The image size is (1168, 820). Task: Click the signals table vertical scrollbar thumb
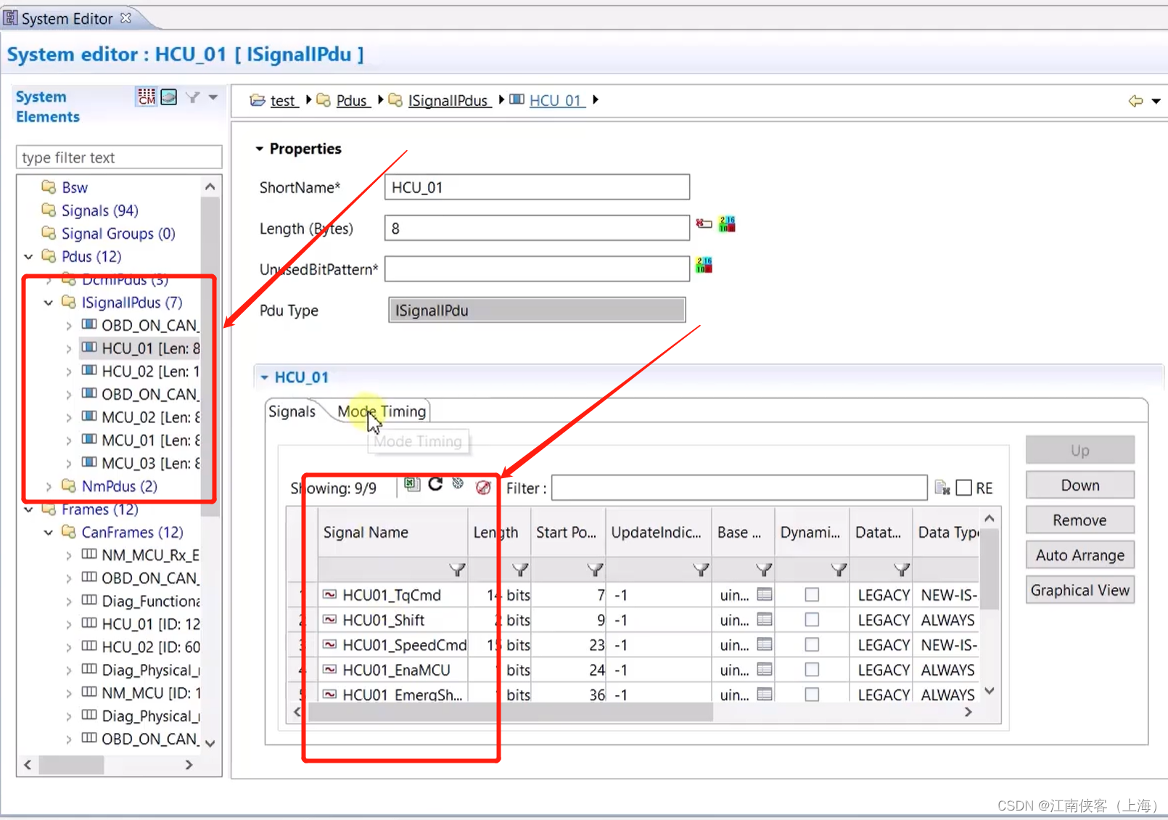tap(990, 569)
